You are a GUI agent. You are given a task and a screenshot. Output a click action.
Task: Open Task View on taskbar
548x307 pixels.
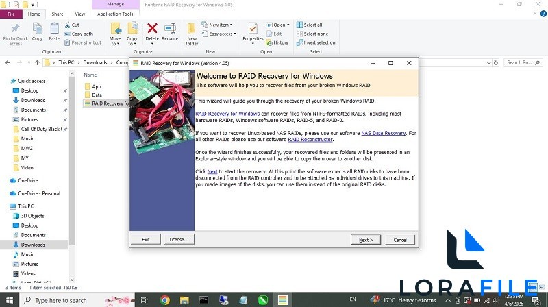pyautogui.click(x=145, y=300)
